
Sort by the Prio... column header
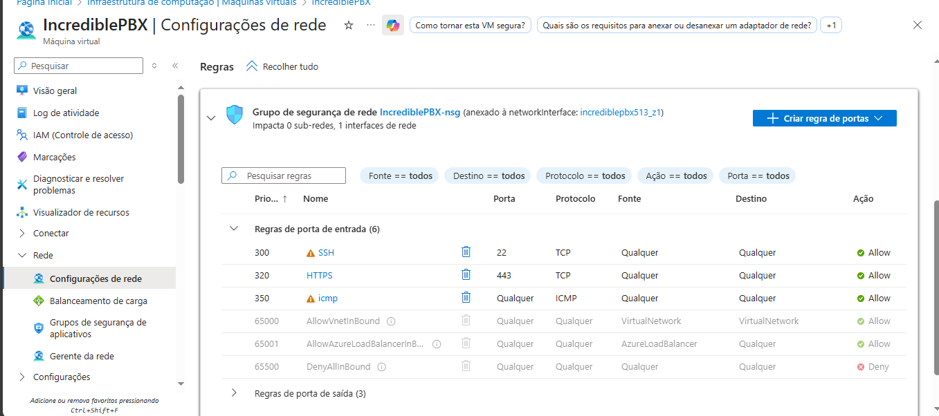point(271,198)
